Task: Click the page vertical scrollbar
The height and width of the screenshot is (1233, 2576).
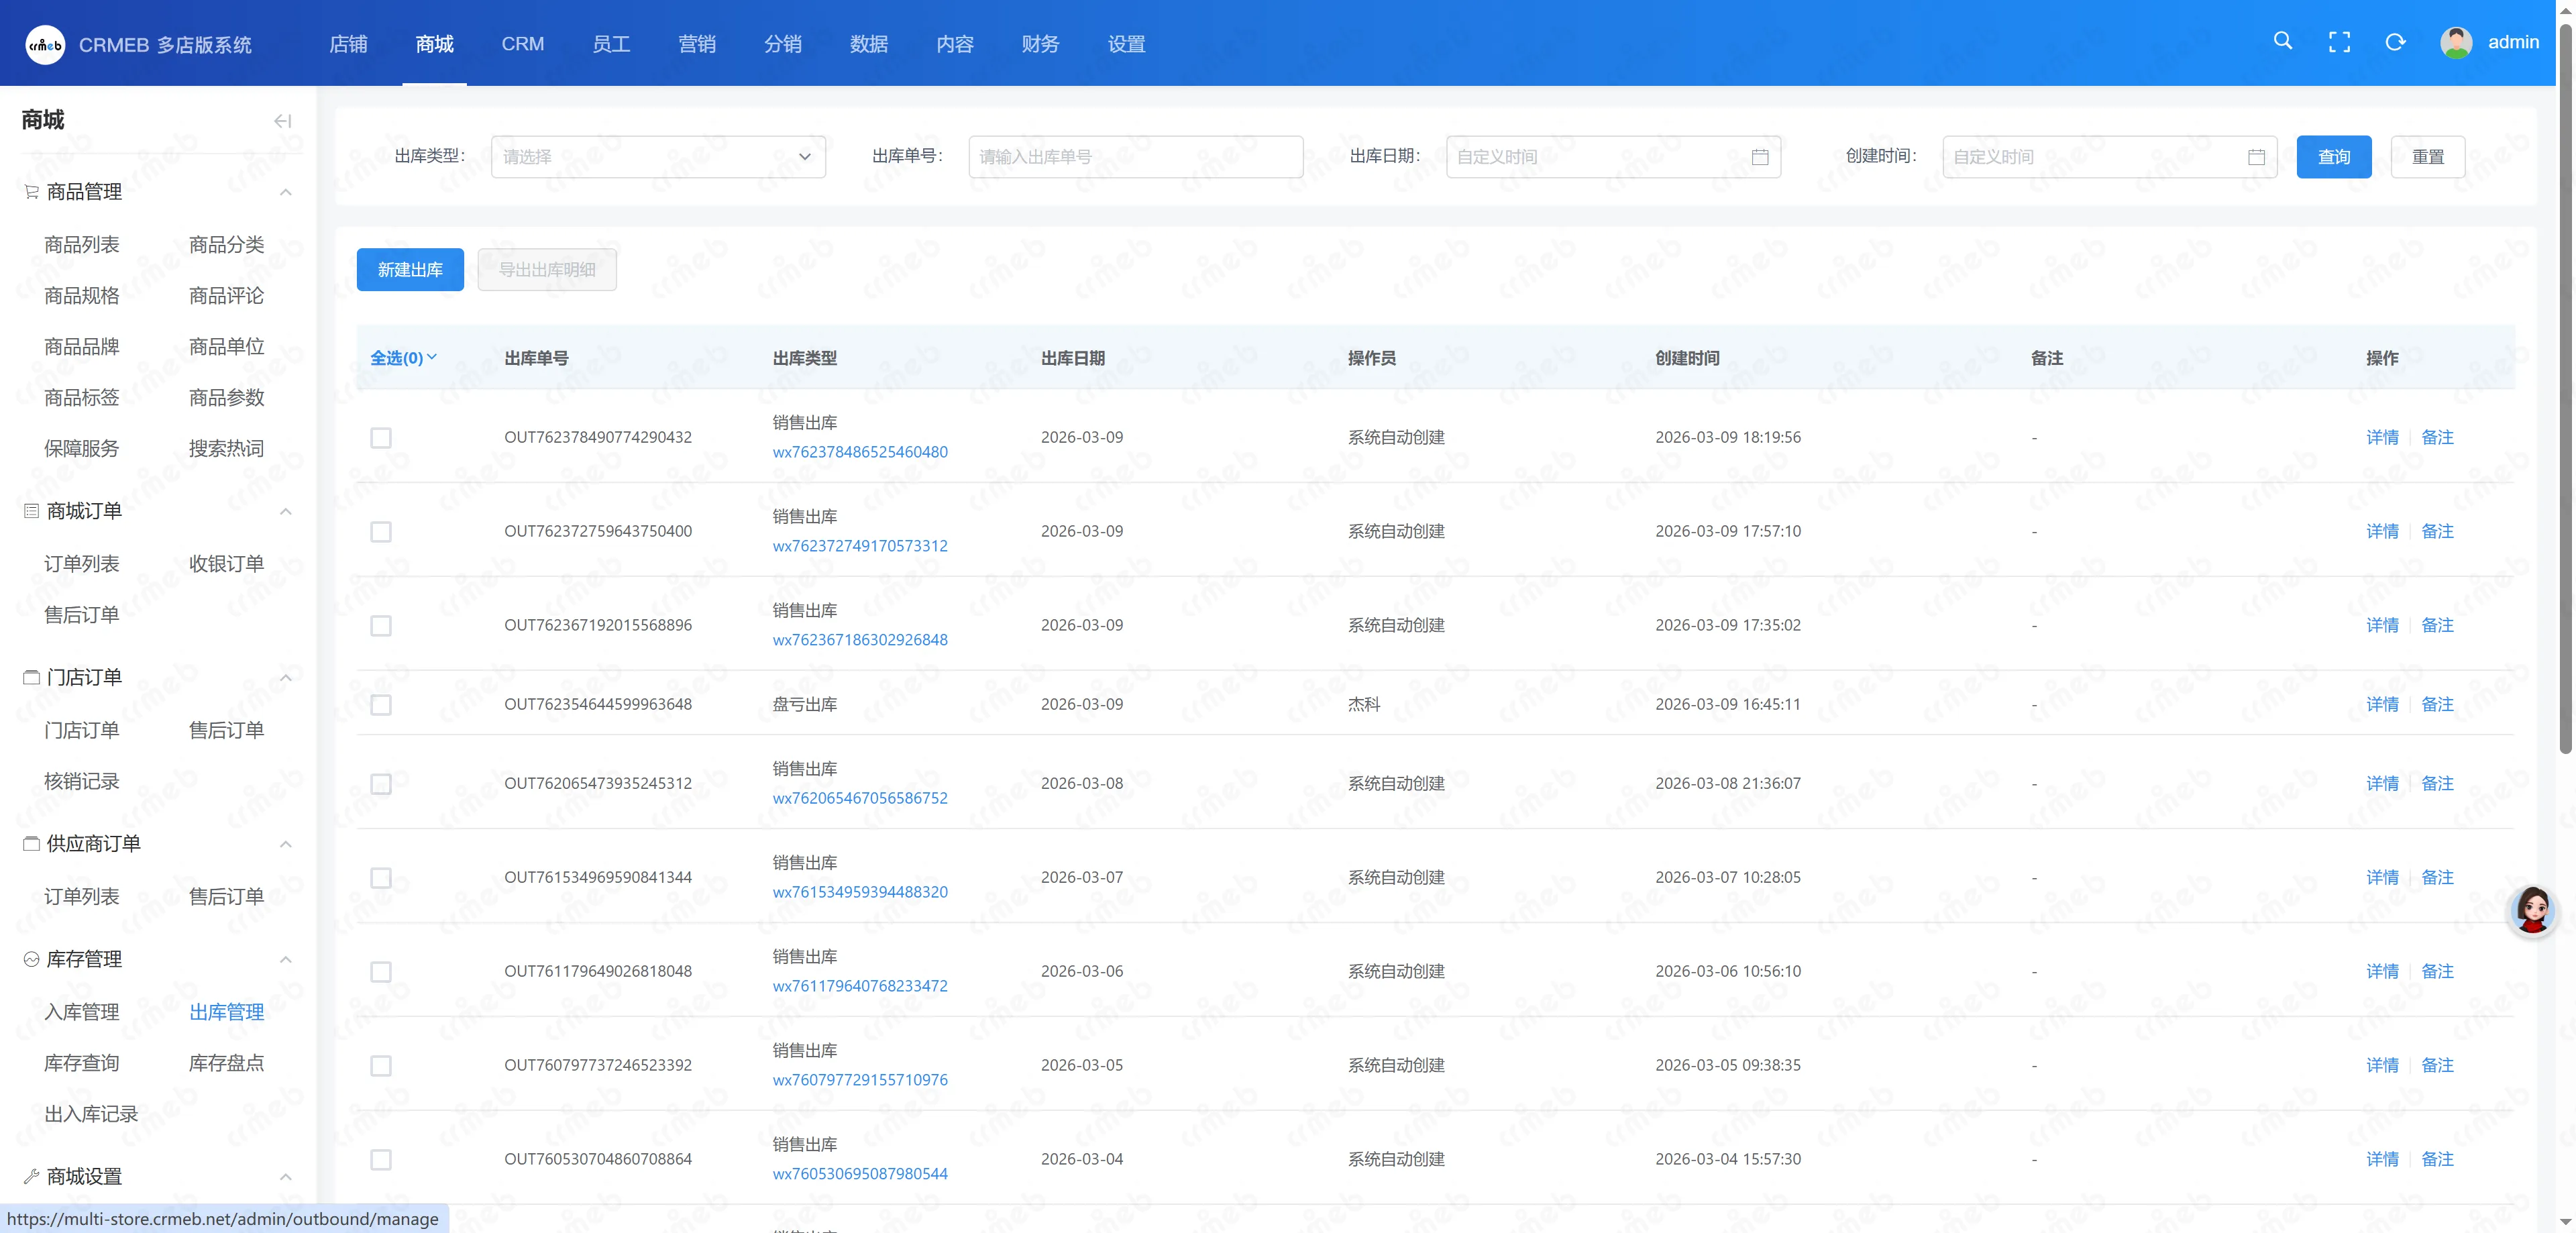Action: tap(2565, 390)
